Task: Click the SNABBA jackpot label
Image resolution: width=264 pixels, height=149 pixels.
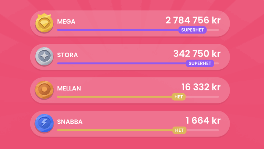Action: click(x=70, y=122)
